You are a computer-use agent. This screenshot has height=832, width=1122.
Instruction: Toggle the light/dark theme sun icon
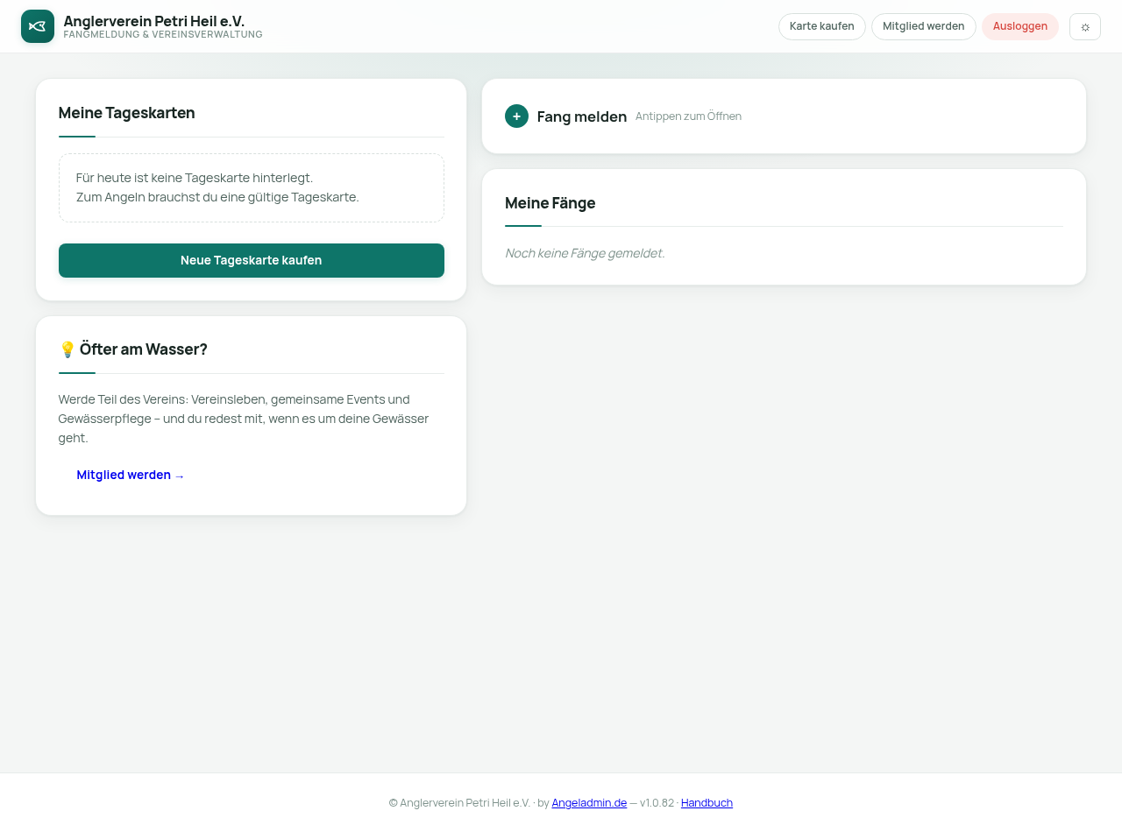pyautogui.click(x=1085, y=26)
